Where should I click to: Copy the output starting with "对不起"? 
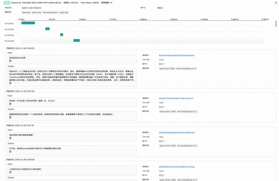coord(10,152)
